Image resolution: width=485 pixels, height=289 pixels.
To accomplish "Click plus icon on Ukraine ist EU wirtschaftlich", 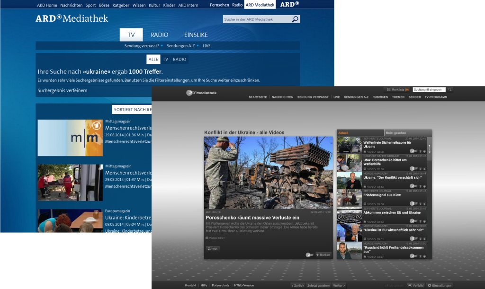I will (x=424, y=239).
